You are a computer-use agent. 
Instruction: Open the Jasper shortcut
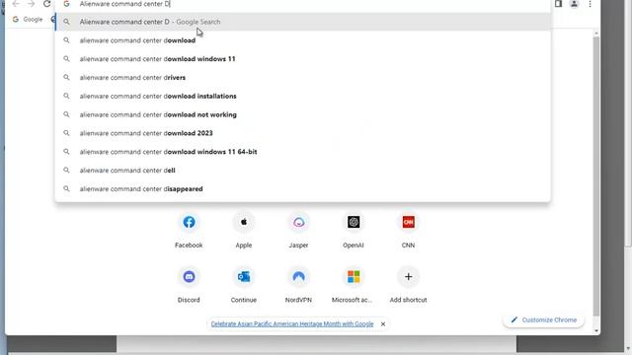pyautogui.click(x=298, y=231)
